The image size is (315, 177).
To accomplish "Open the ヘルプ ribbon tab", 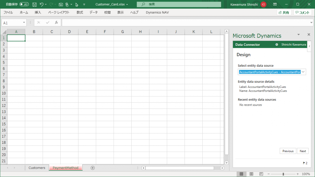I will point(134,12).
